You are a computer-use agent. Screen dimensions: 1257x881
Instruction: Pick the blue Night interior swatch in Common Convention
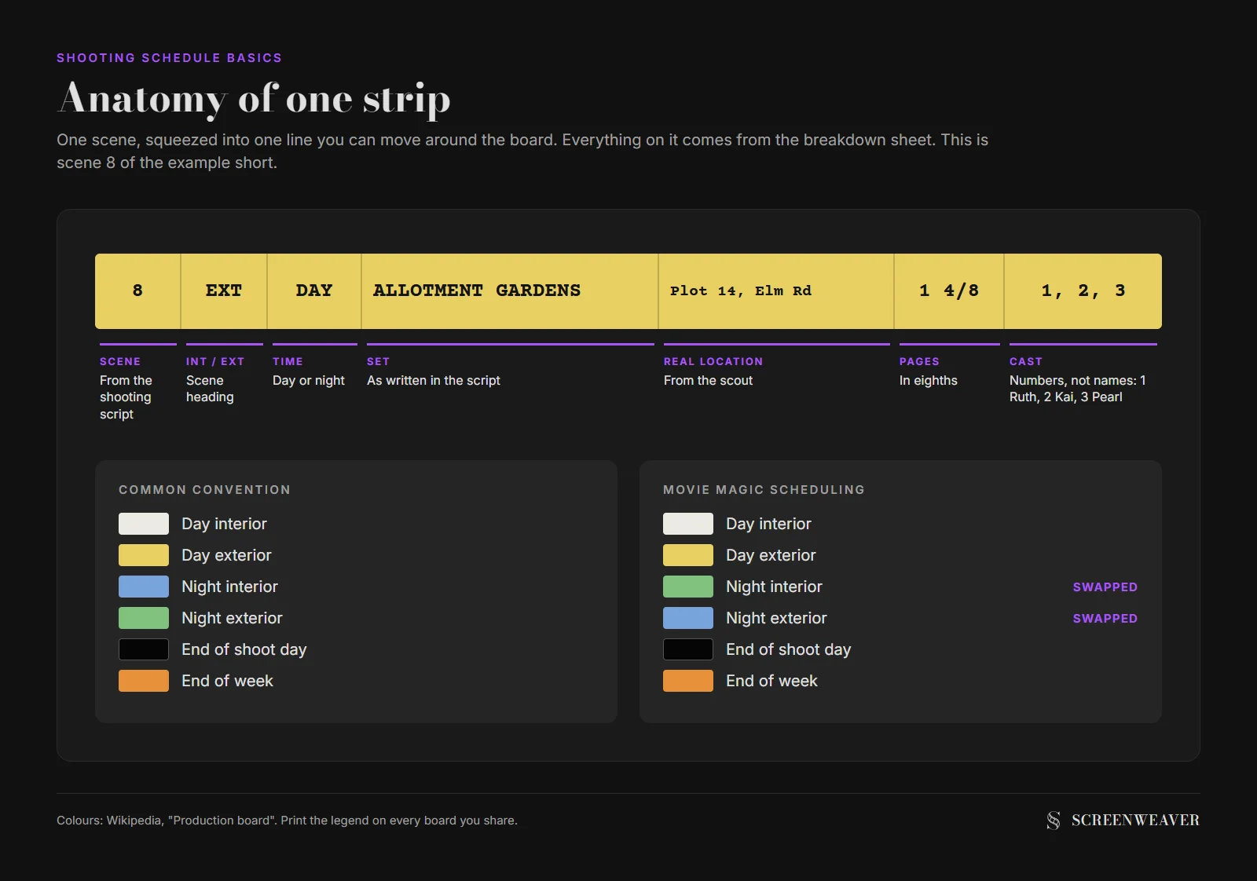[144, 587]
